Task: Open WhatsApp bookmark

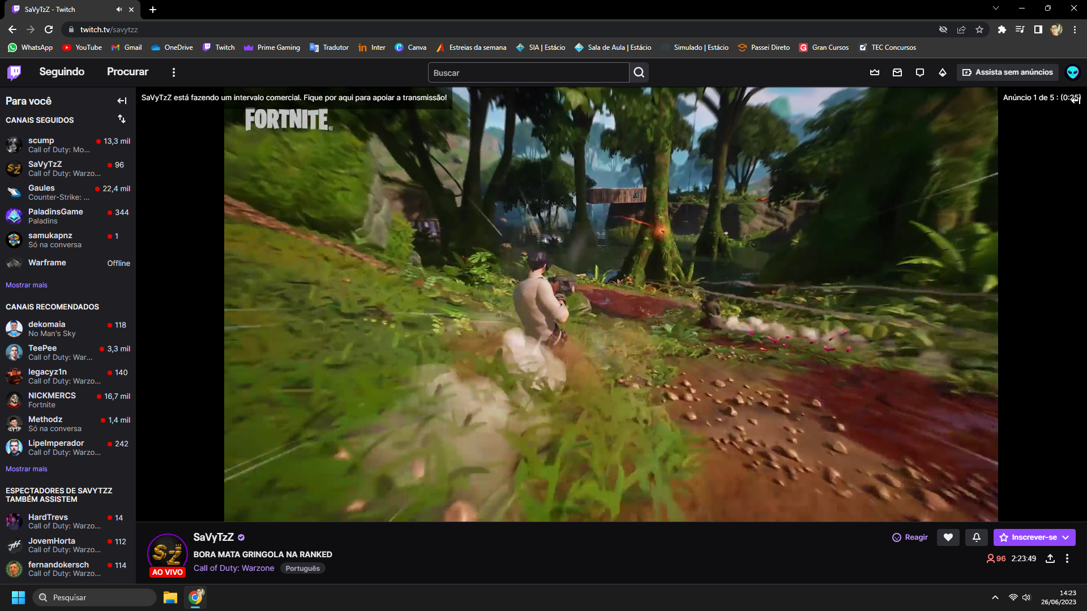Action: click(31, 48)
